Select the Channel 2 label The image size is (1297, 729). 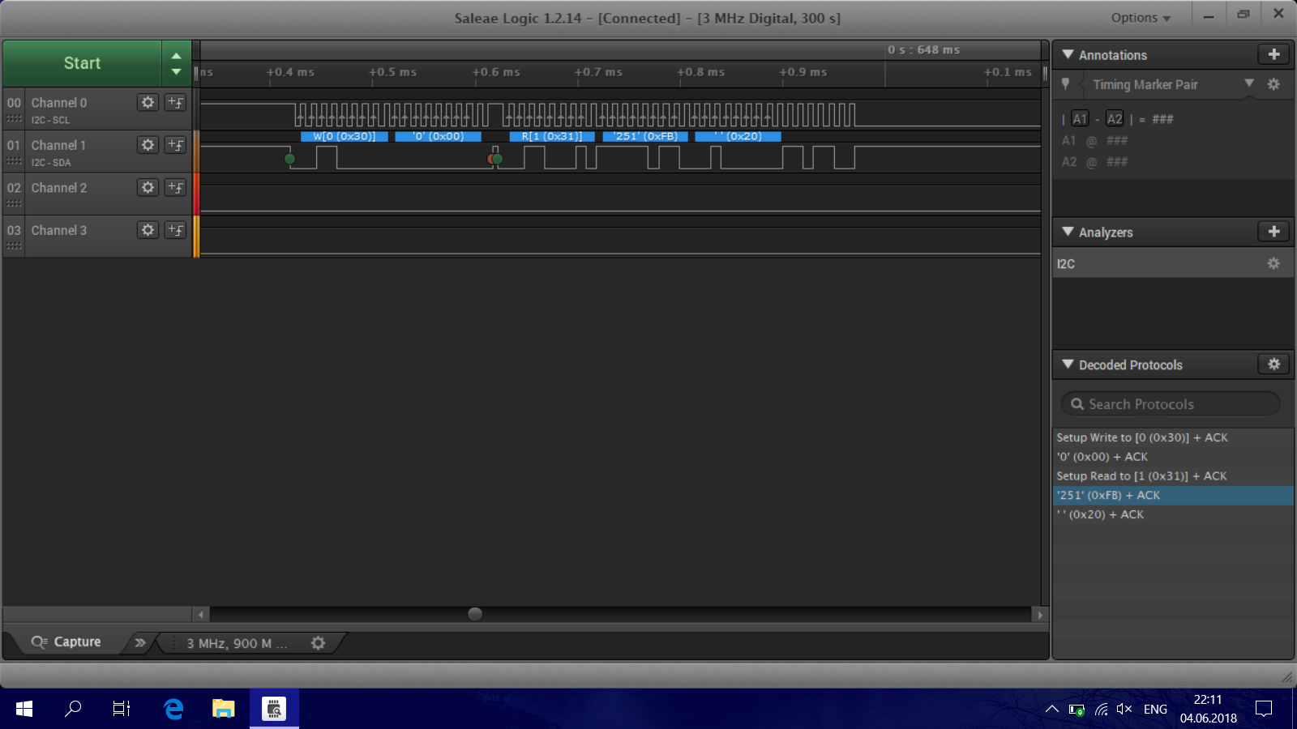click(x=59, y=188)
